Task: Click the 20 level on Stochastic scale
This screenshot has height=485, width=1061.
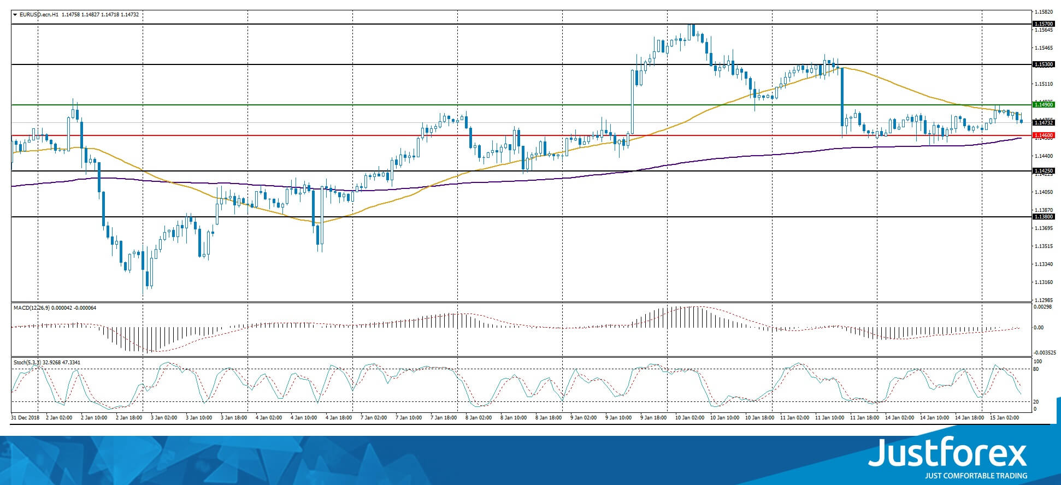Action: (1037, 401)
